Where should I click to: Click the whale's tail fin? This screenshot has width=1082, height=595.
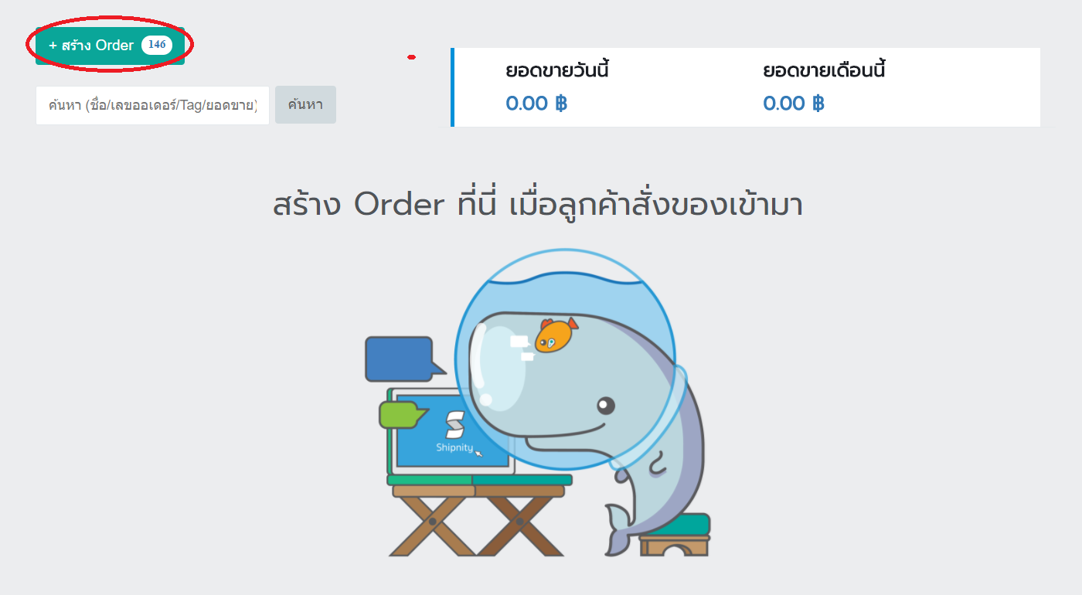tap(621, 529)
